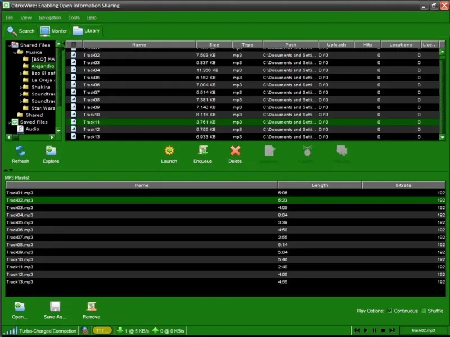The width and height of the screenshot is (450, 337).
Task: Sort playlist by Bitrate column
Action: pos(403,185)
